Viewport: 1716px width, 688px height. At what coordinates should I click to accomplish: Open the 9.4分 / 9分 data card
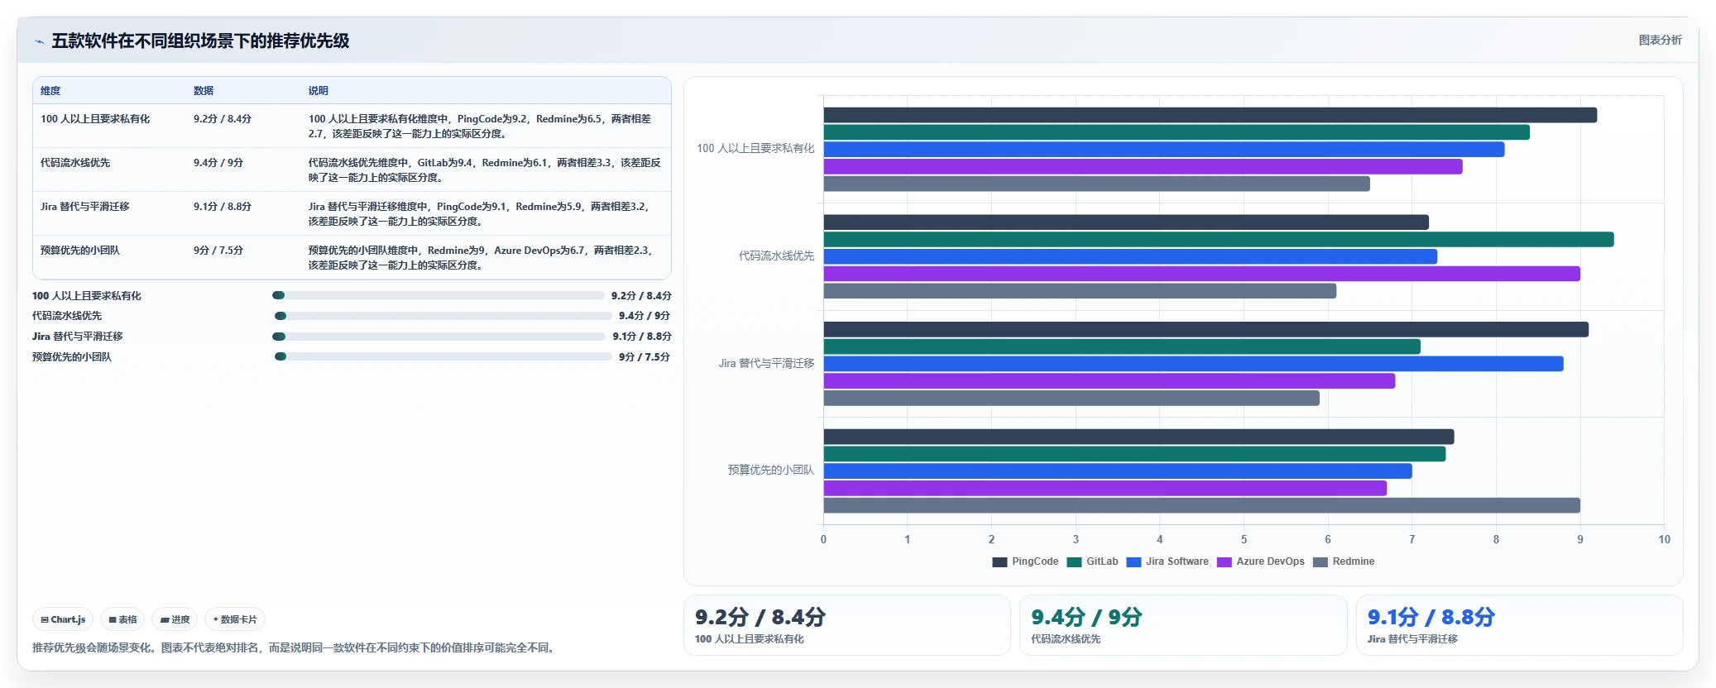pos(1183,625)
